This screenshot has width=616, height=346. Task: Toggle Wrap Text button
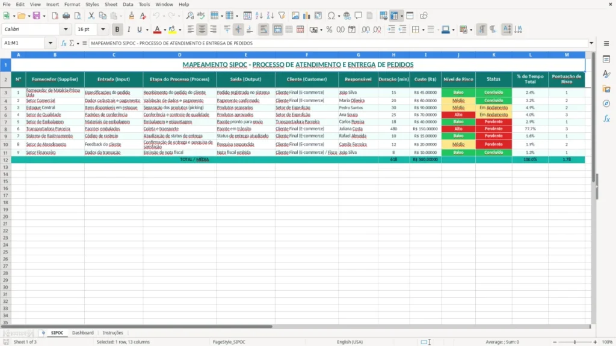tap(263, 29)
